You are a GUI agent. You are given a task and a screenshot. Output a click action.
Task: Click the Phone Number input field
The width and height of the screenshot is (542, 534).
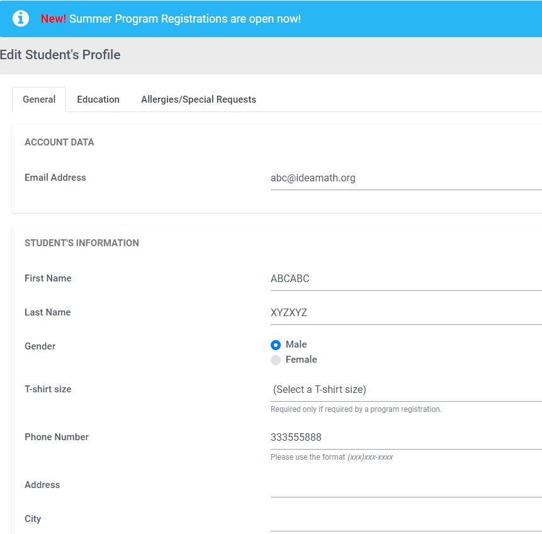(x=405, y=438)
